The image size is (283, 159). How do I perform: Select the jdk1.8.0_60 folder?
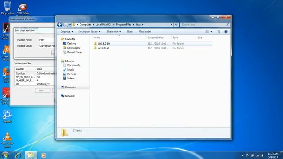[104, 44]
